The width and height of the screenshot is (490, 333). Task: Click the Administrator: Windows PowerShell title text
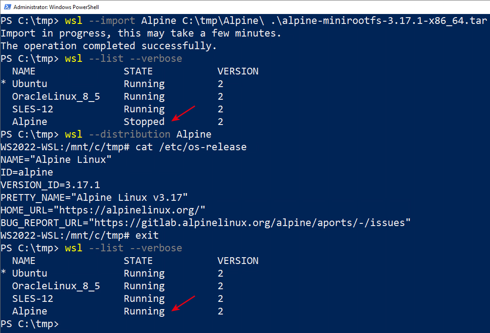[56, 7]
